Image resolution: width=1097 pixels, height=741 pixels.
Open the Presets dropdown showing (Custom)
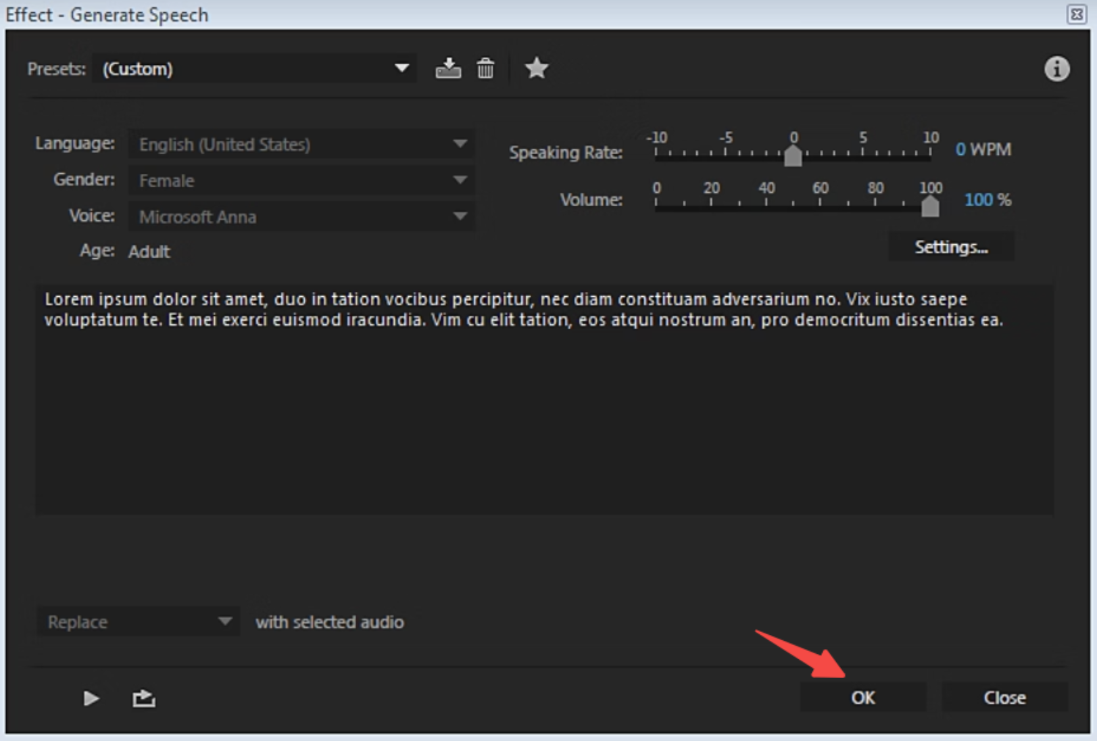click(x=255, y=68)
